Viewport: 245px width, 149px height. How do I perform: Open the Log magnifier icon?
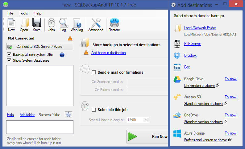(x=64, y=23)
